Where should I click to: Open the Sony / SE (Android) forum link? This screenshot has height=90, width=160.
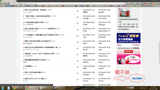[x=29, y=18]
